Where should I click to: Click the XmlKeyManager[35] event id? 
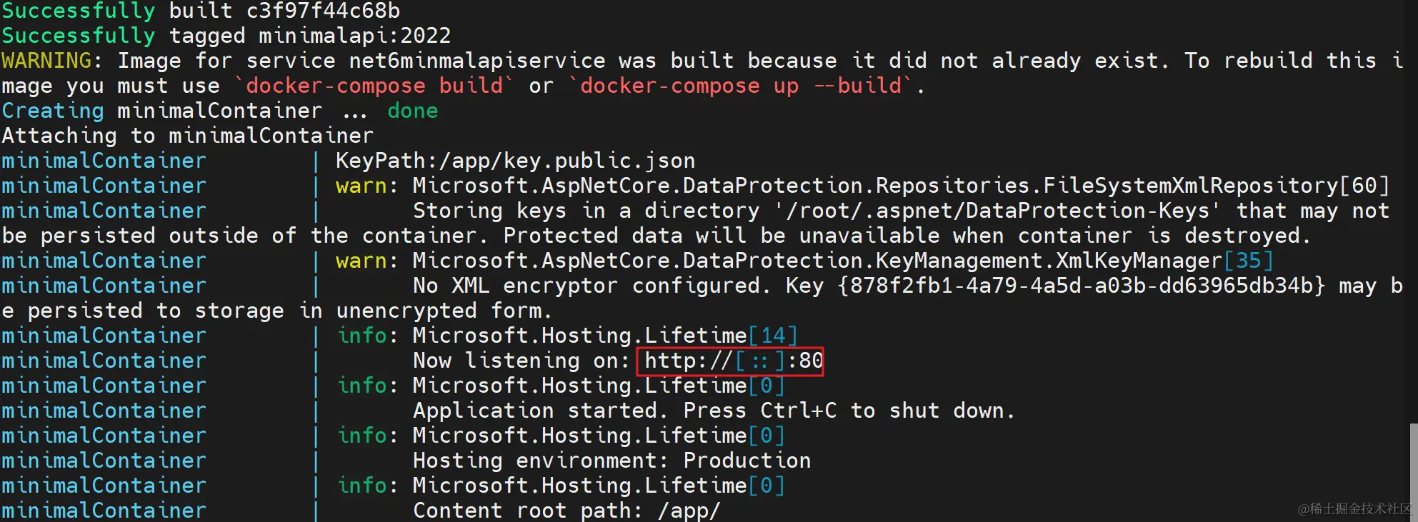click(x=1248, y=261)
